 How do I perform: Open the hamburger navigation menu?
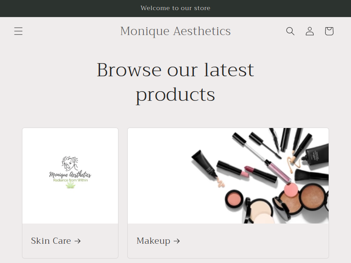[x=18, y=31]
